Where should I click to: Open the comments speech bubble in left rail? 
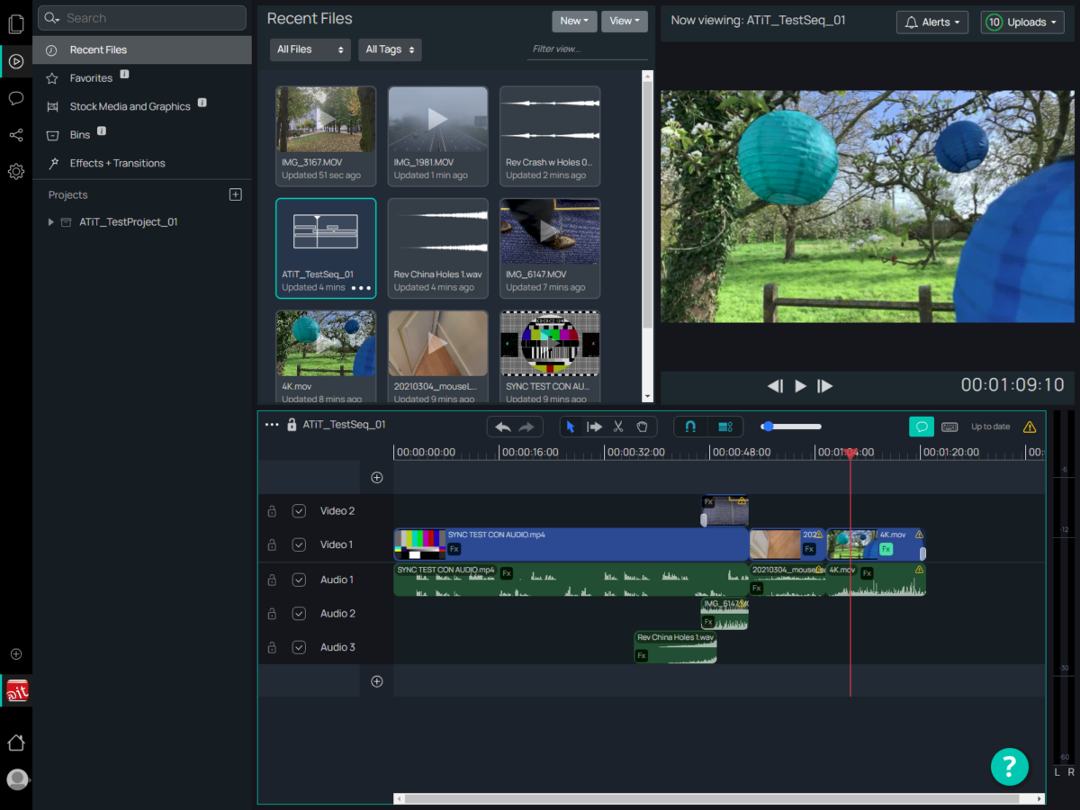(16, 98)
